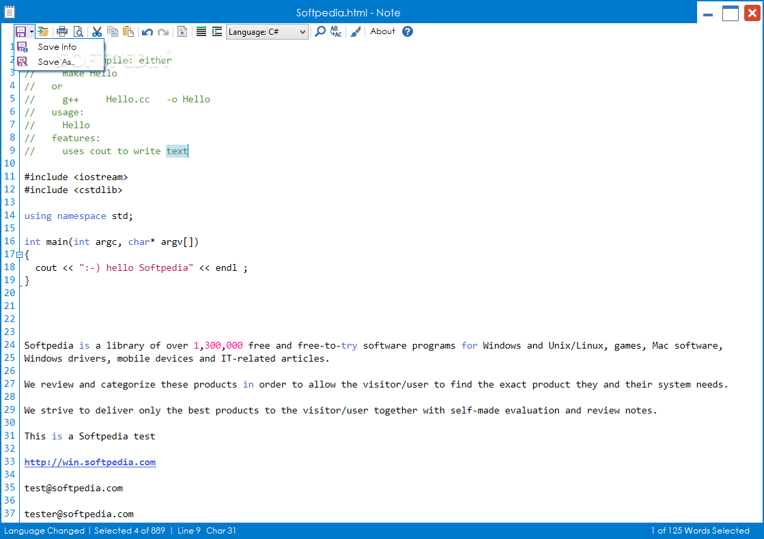
Task: Click 'We review and categorize' line 27
Action: (376, 385)
